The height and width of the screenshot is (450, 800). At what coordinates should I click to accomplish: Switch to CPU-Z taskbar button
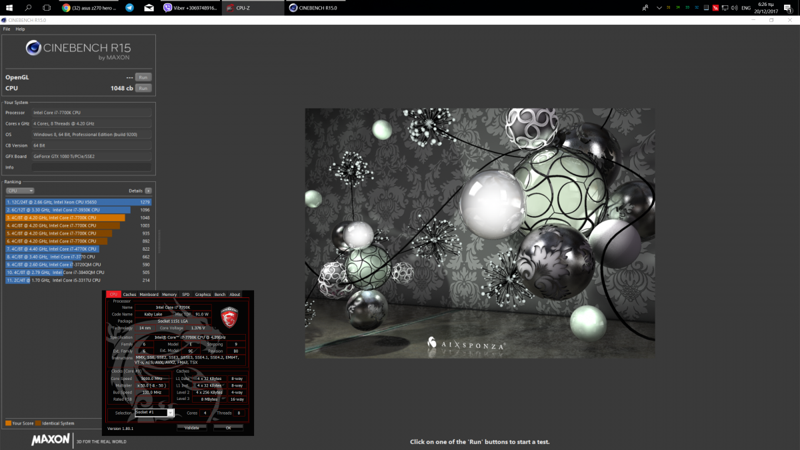click(x=253, y=8)
